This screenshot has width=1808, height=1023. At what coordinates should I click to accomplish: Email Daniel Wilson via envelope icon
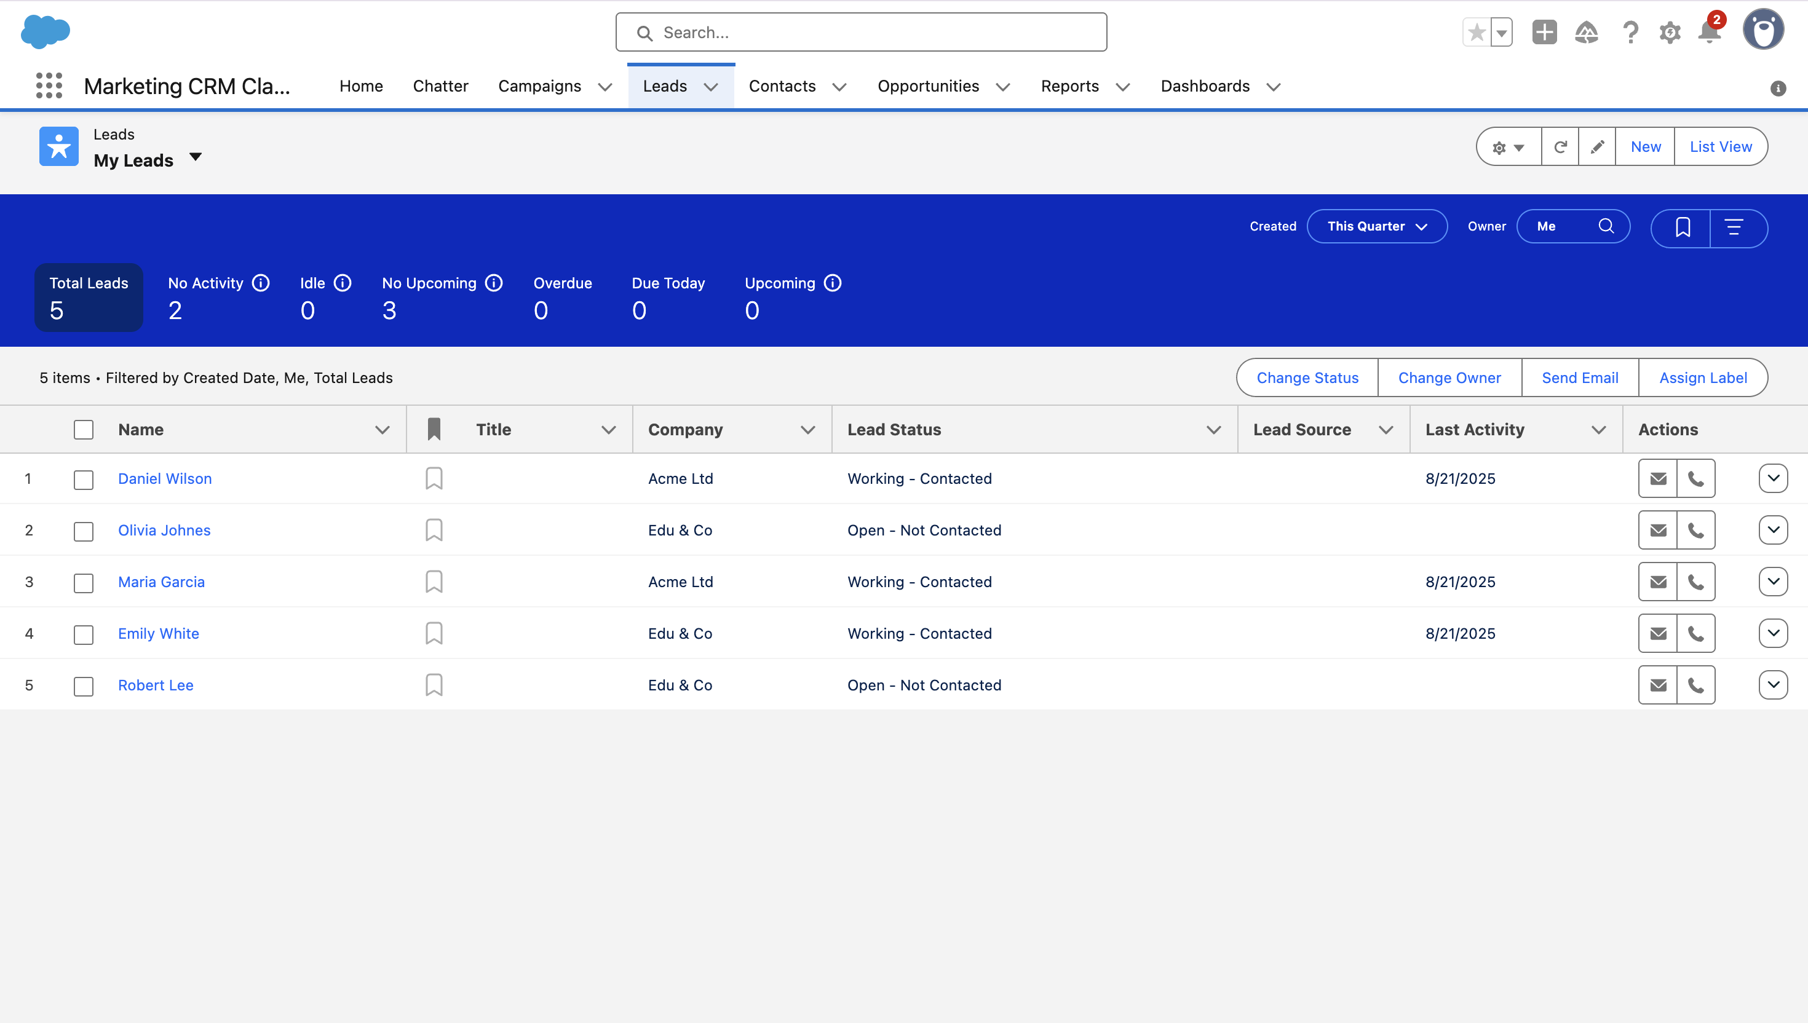[x=1657, y=478]
